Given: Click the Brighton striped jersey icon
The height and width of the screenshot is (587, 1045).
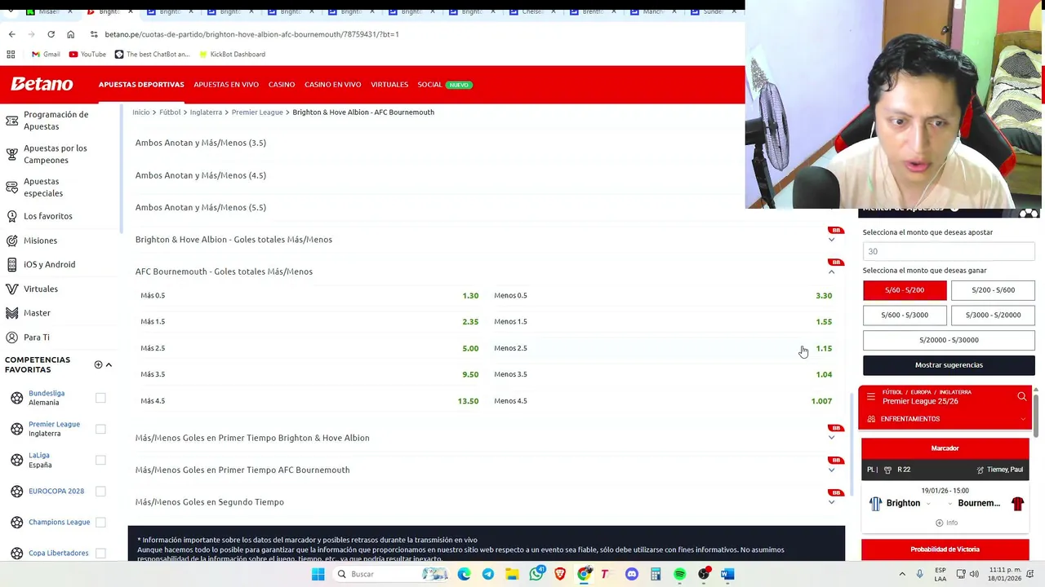Looking at the screenshot, I should coord(875,503).
